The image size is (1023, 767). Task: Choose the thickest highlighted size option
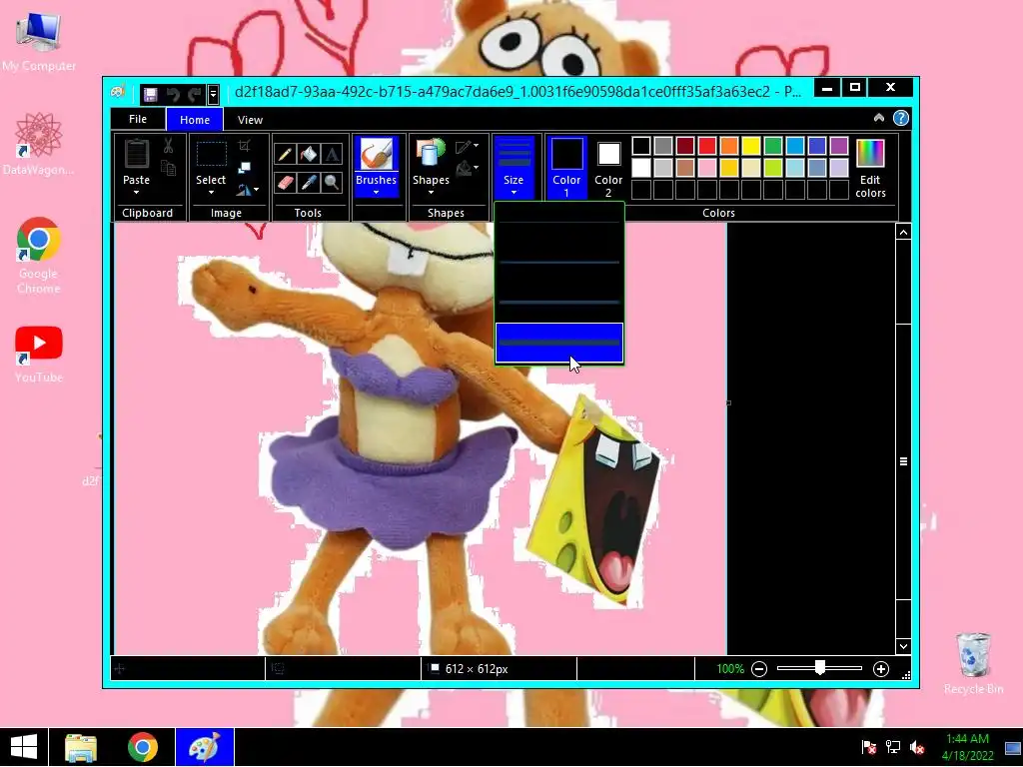coord(559,343)
